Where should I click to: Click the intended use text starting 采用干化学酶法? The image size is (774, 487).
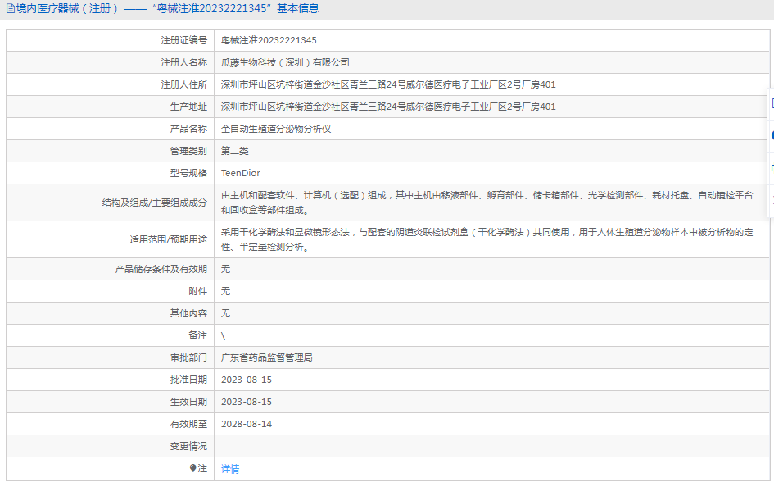(x=487, y=239)
